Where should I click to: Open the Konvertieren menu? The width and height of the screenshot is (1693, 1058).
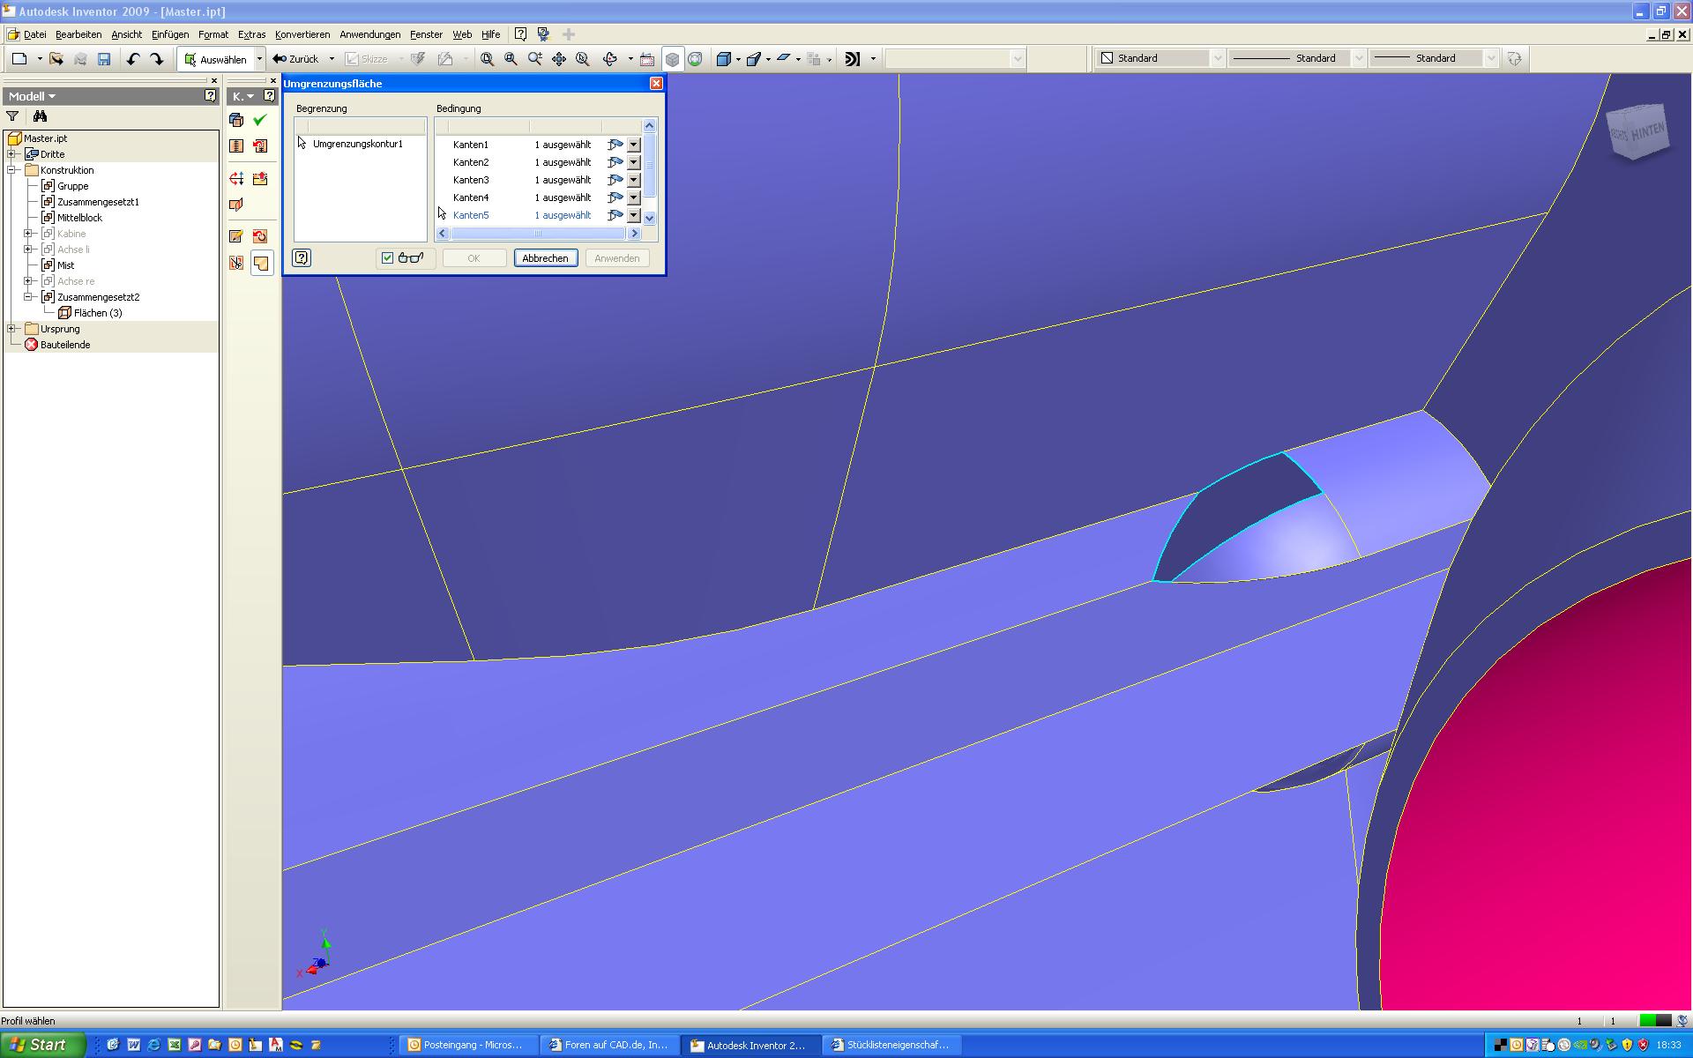pos(302,34)
